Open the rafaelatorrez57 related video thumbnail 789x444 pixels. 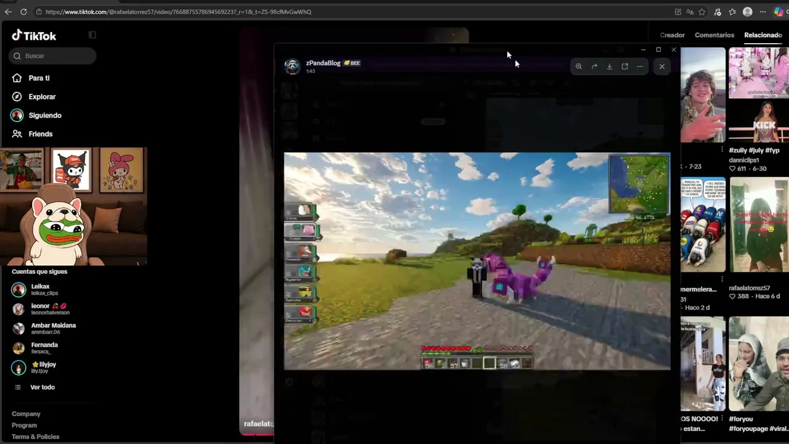[759, 225]
